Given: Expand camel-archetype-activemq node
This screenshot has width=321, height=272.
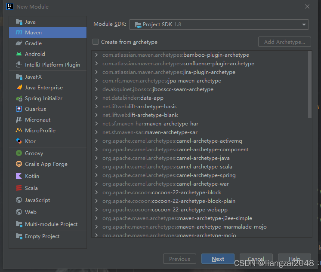Looking at the screenshot, I should tap(96, 141).
